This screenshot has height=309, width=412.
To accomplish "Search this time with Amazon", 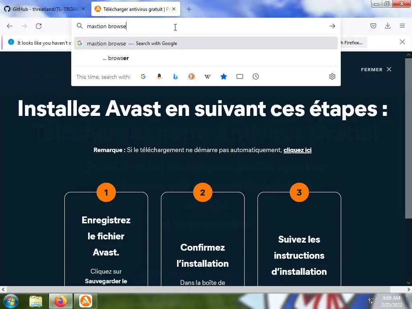I will [159, 76].
